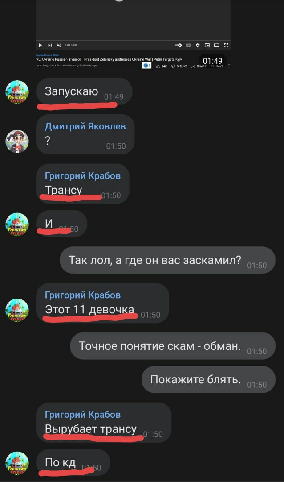The image size is (284, 482).
Task: Click the DISLIKE button under the video
Action: pos(179,66)
